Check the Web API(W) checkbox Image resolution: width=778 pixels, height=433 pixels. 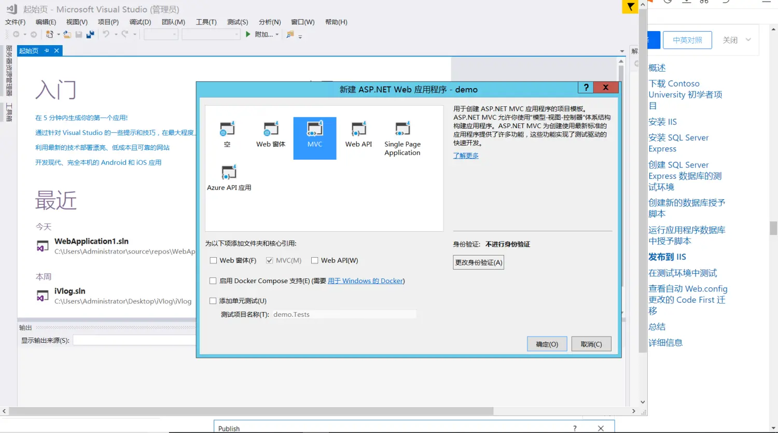(x=314, y=261)
